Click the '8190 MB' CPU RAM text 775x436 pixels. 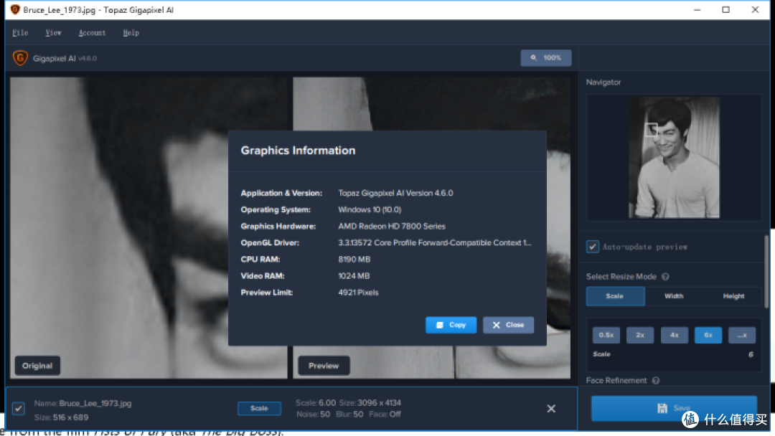(354, 259)
